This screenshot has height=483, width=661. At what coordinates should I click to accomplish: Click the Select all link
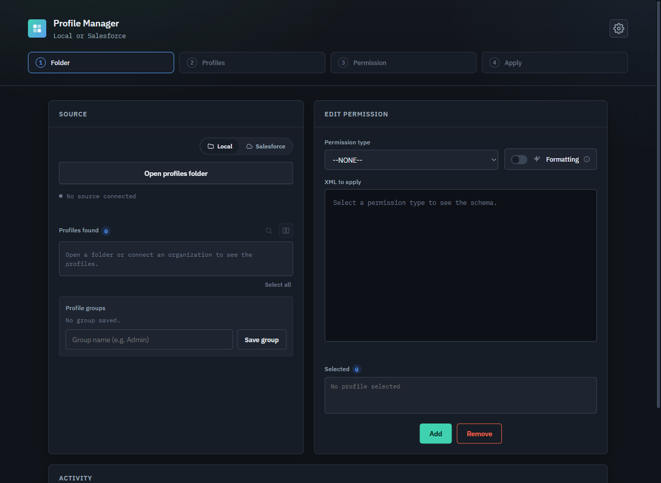278,285
